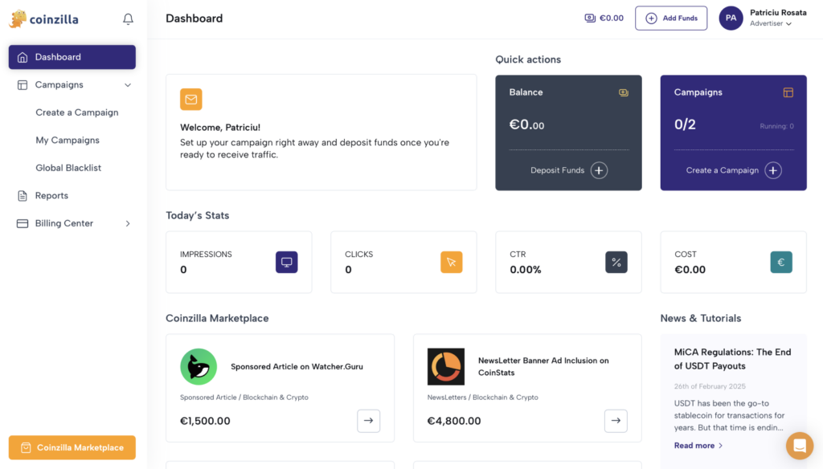The image size is (823, 469).
Task: Click the Coinzilla Marketplace section heading
Action: tap(217, 319)
